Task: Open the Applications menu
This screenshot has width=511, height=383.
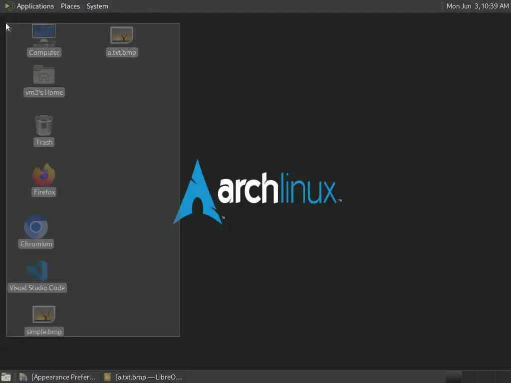Action: coord(35,6)
